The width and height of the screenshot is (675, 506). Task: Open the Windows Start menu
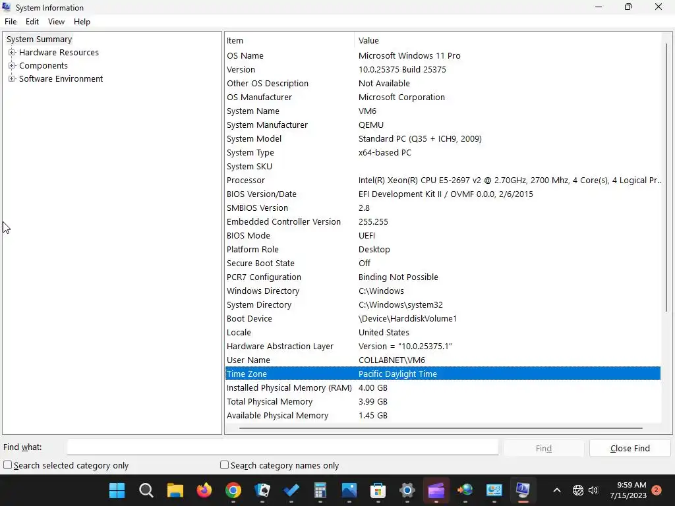tap(117, 490)
